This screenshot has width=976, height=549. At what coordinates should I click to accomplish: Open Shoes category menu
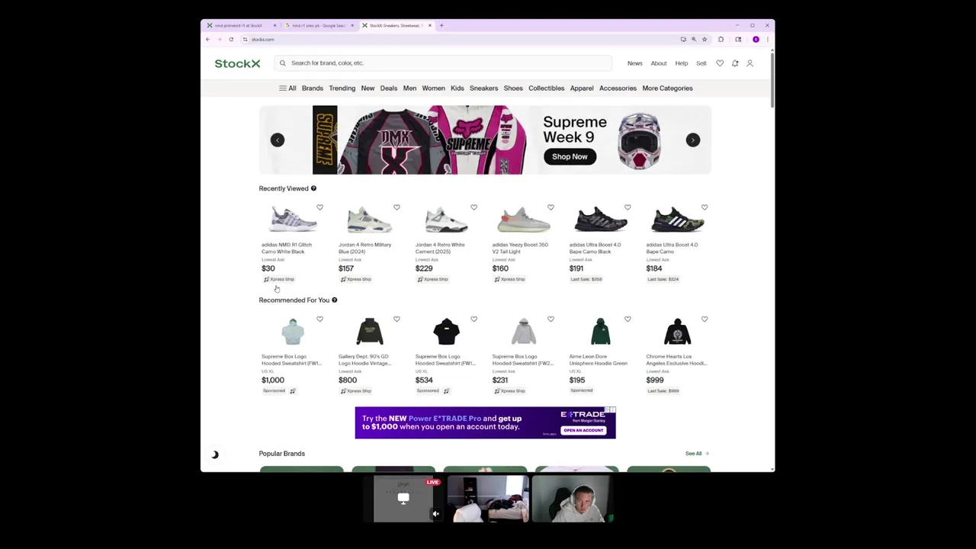pos(513,88)
